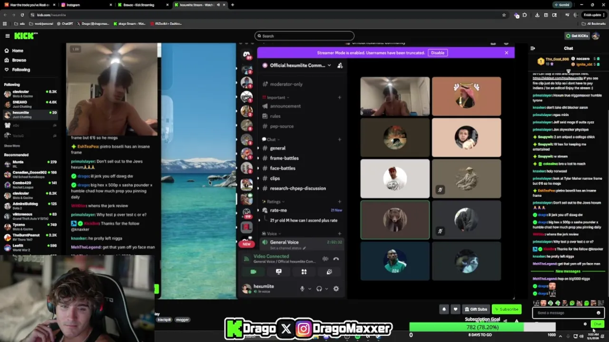Open Discord user settings gear
609x342 pixels.
click(x=336, y=288)
